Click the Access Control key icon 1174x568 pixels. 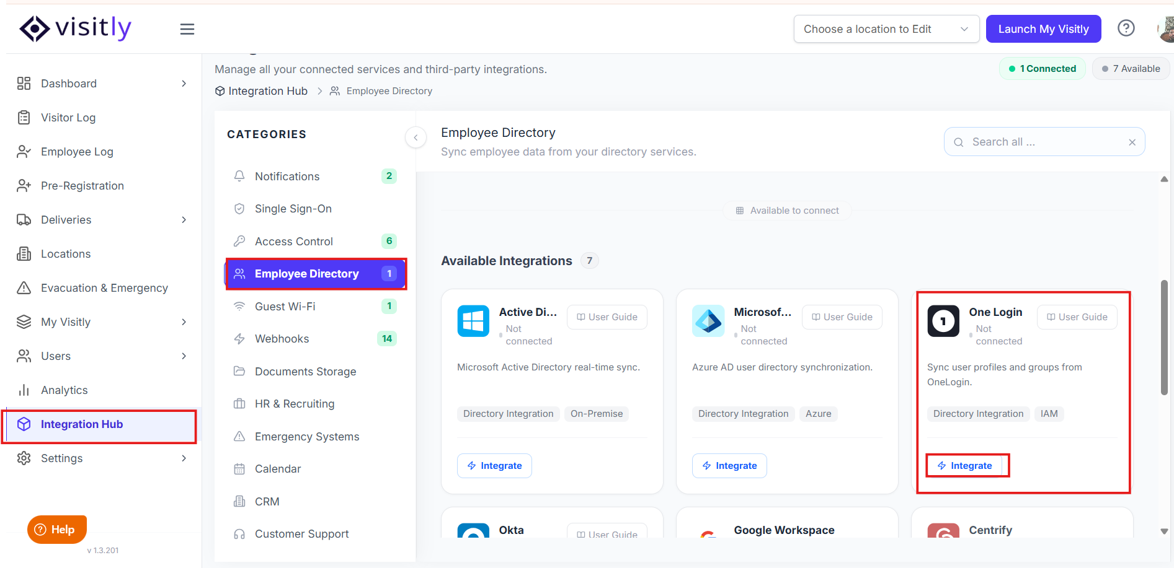pyautogui.click(x=239, y=242)
